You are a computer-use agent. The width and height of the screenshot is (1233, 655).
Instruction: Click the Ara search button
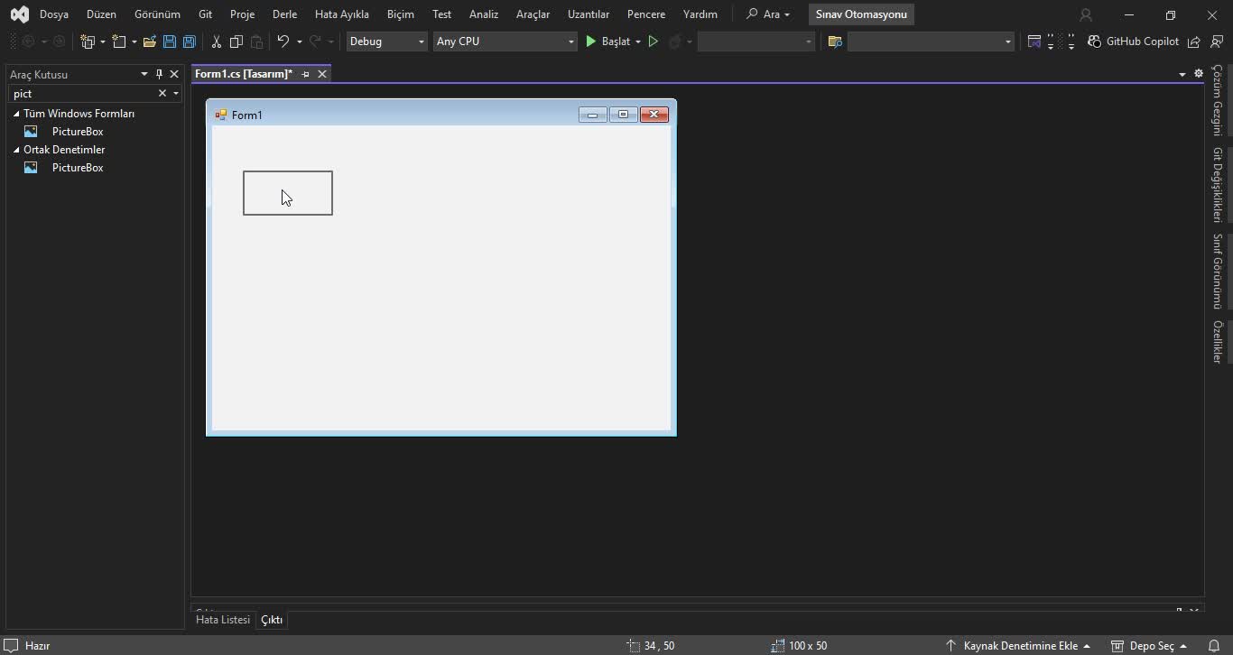[768, 14]
